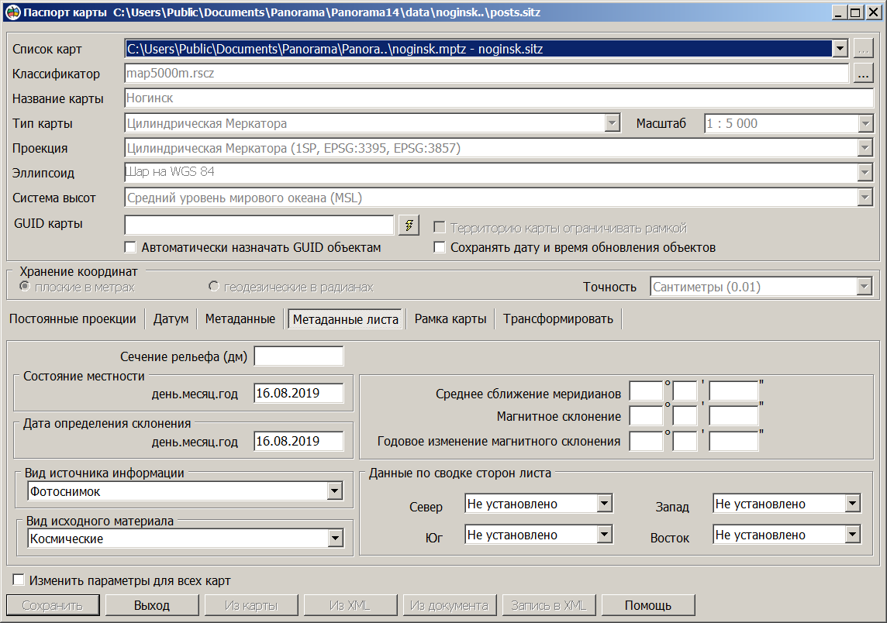Click the relief section input field
The height and width of the screenshot is (623, 887).
tap(299, 356)
